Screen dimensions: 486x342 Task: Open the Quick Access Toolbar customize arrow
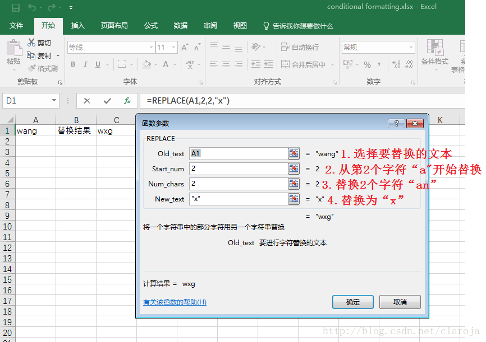click(x=71, y=8)
